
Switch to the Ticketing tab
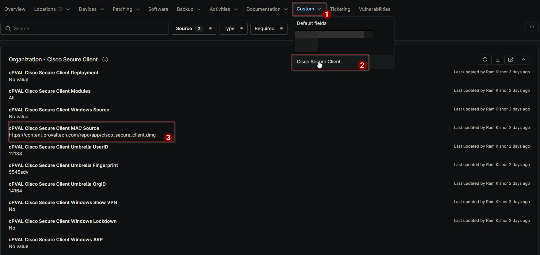point(340,9)
